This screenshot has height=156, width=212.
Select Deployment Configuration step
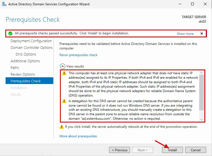point(31,41)
